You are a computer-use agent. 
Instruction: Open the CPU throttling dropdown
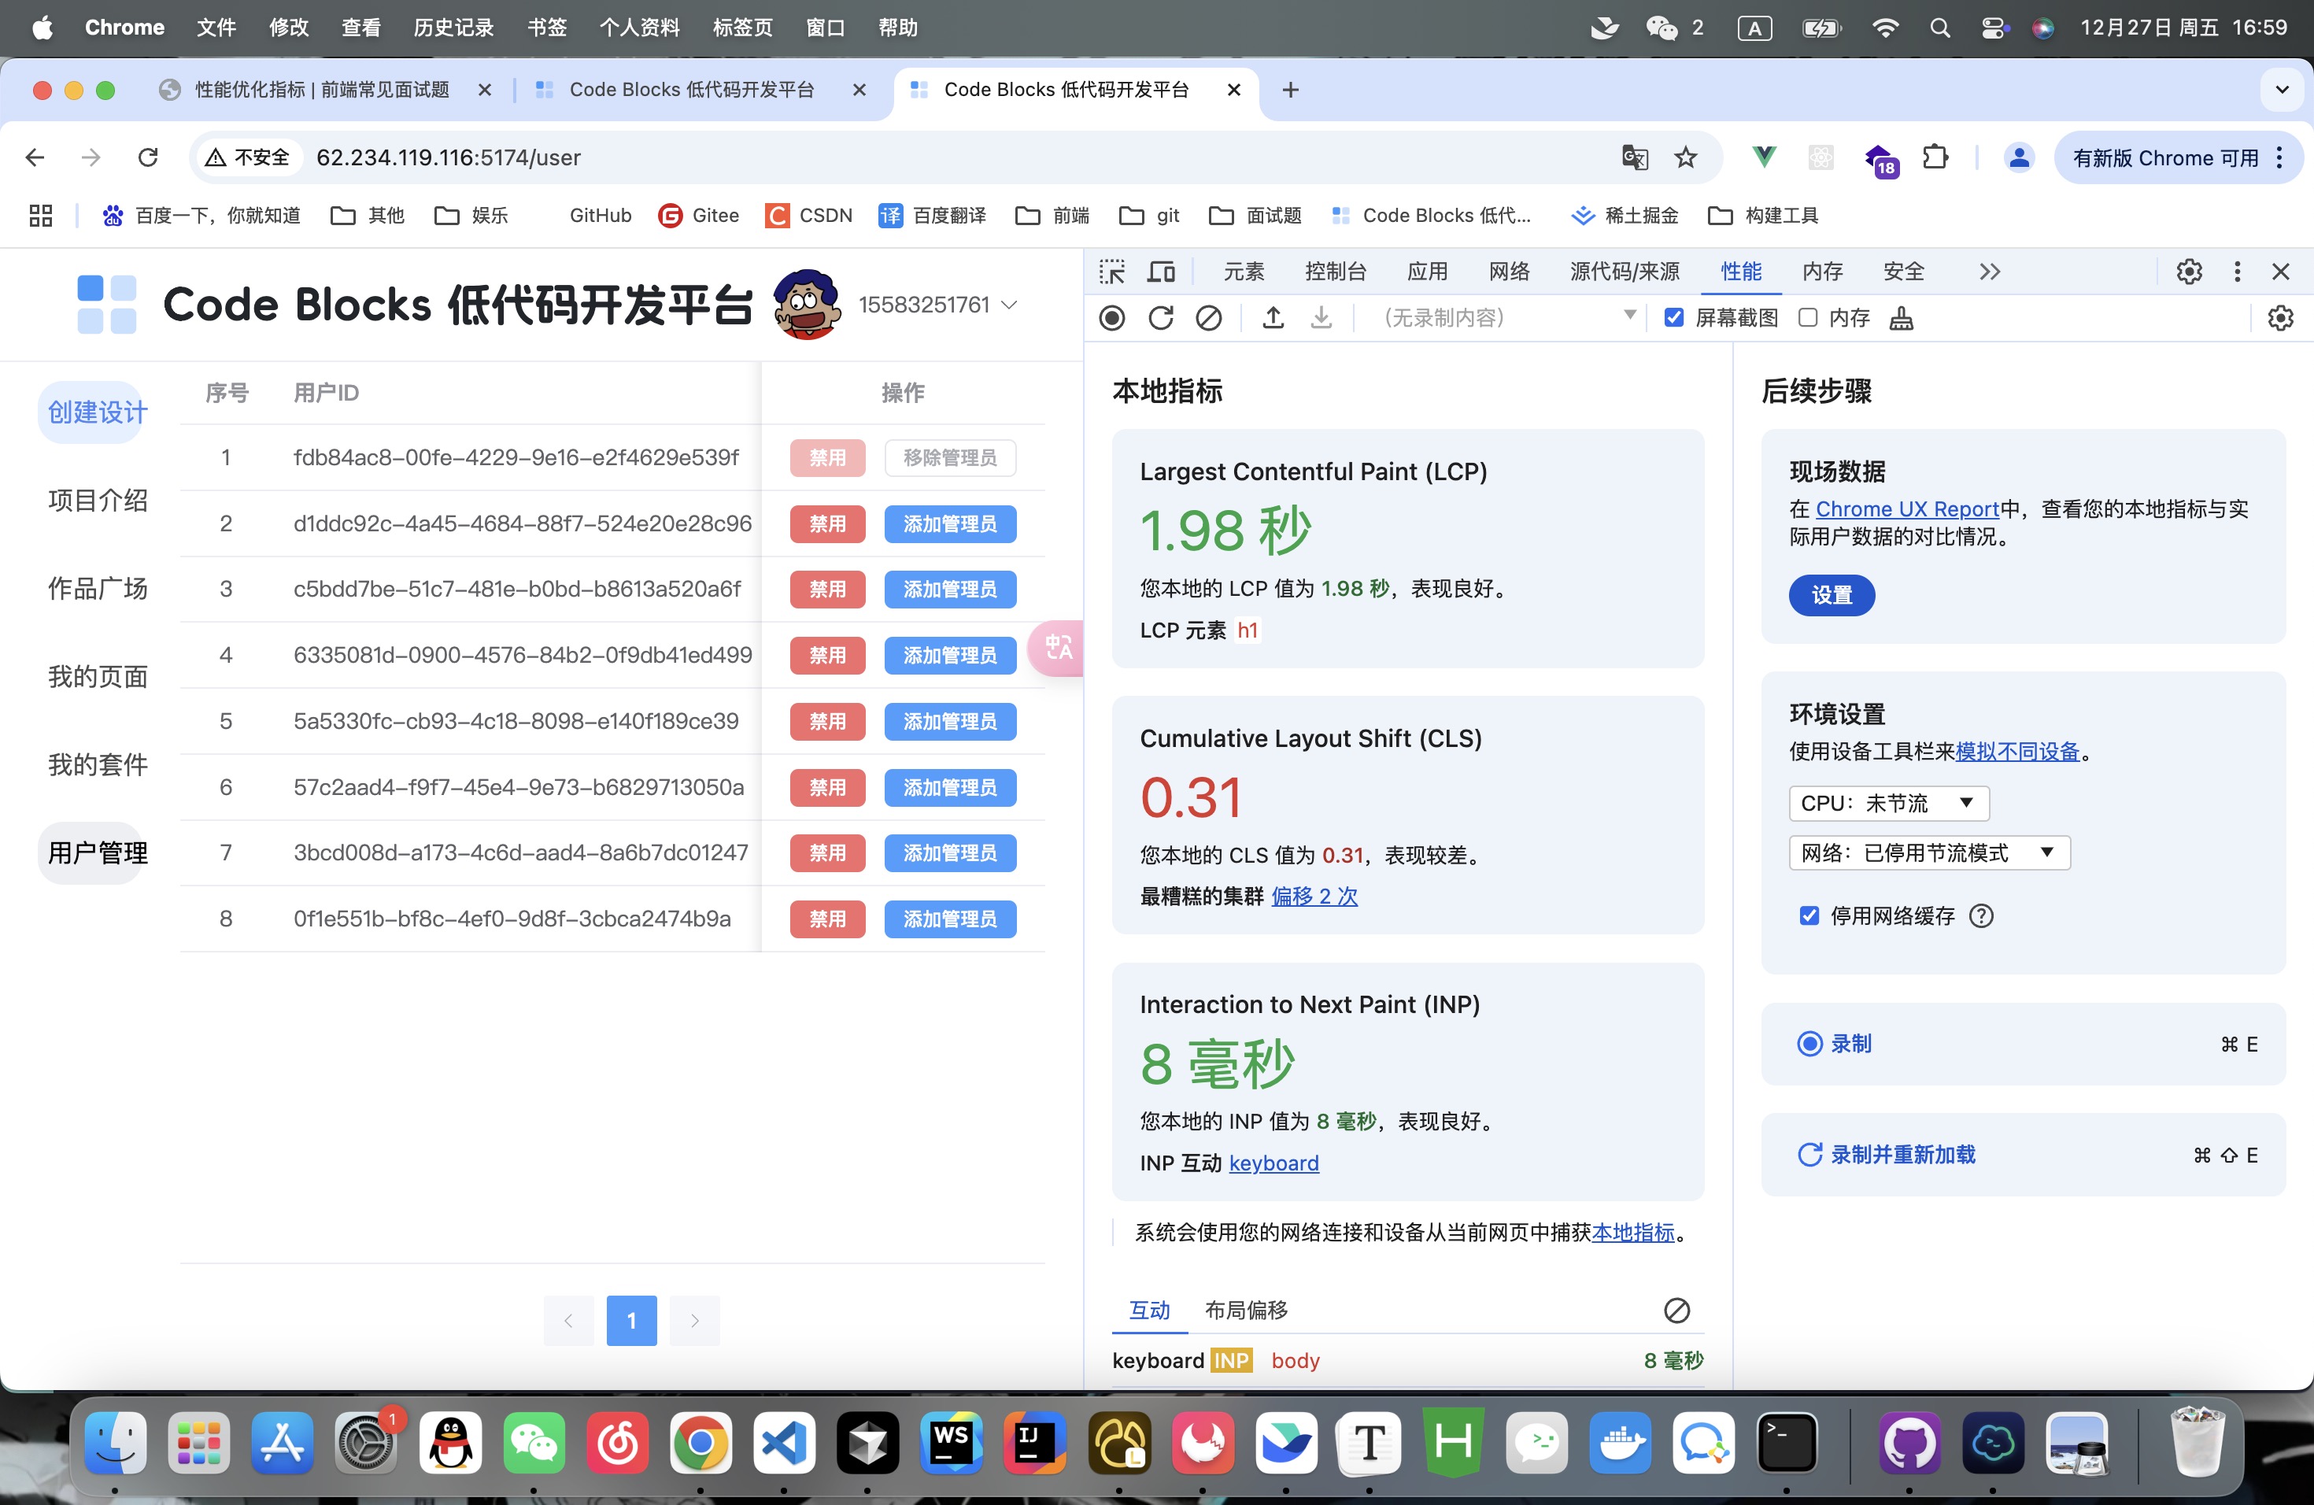pyautogui.click(x=1888, y=803)
